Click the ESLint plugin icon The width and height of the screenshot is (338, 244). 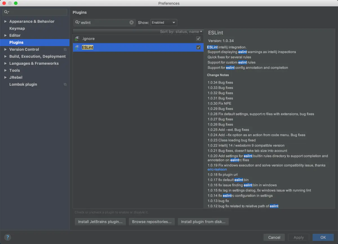coord(77,47)
